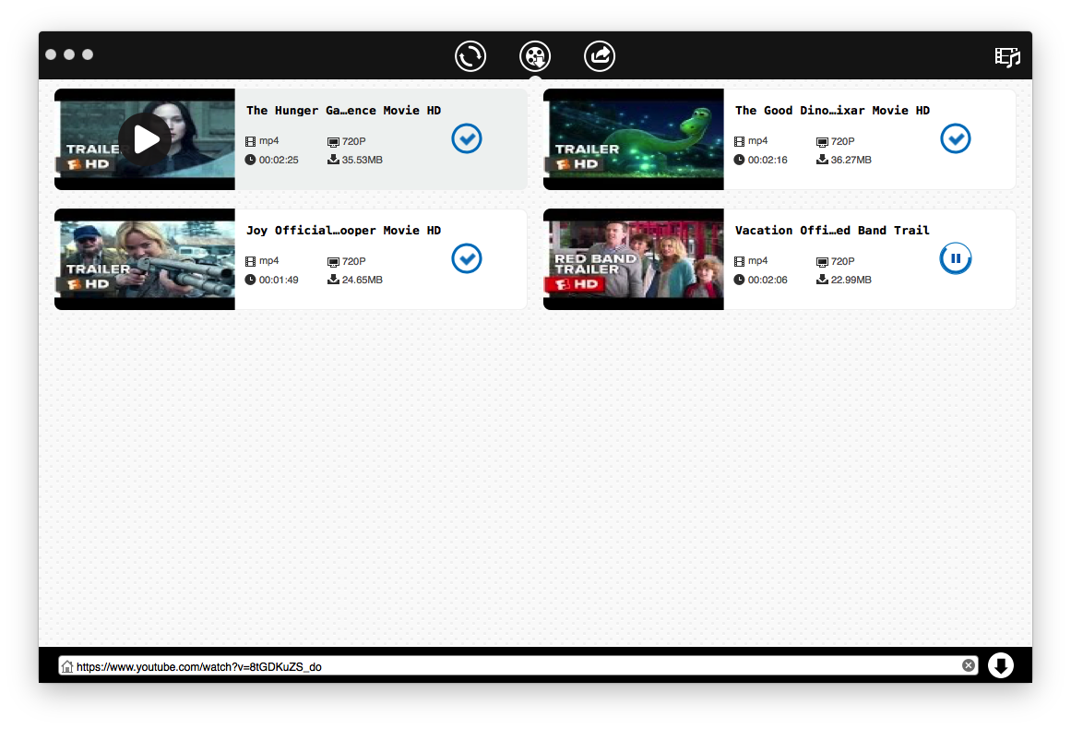Click the 24.65MB file size text

click(362, 281)
